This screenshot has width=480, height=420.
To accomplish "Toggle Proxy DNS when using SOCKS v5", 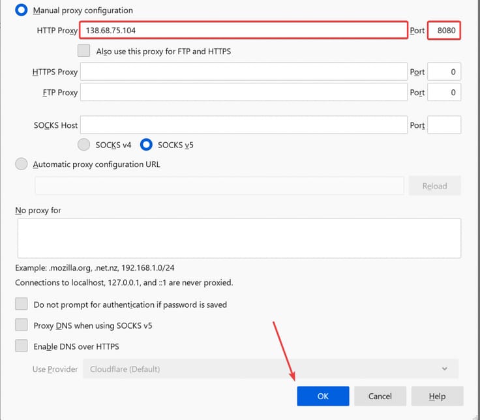I will [22, 325].
